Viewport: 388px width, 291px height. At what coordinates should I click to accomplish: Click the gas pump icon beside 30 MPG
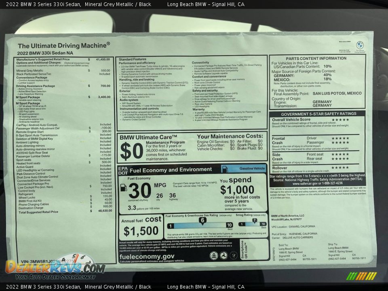[124, 188]
